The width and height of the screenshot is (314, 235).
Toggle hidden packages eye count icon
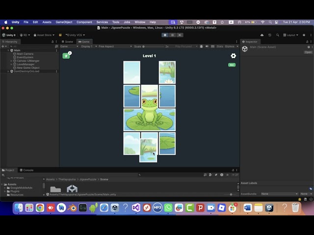(x=235, y=175)
